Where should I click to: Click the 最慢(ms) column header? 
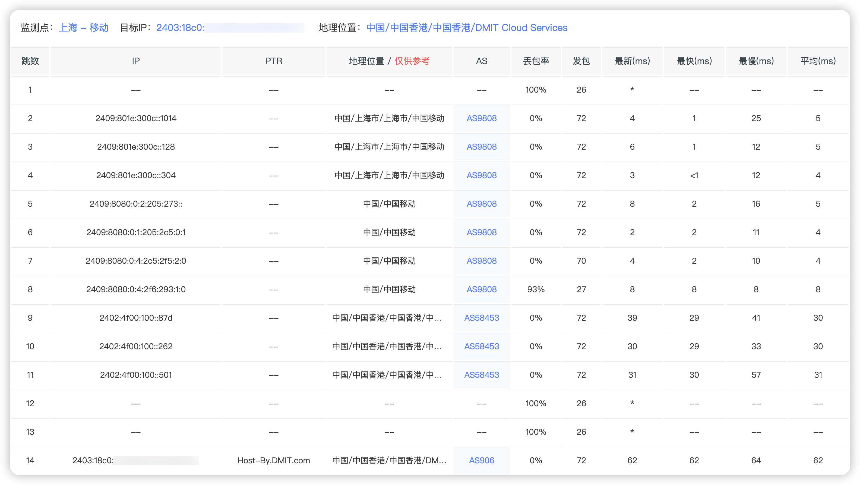pos(756,61)
